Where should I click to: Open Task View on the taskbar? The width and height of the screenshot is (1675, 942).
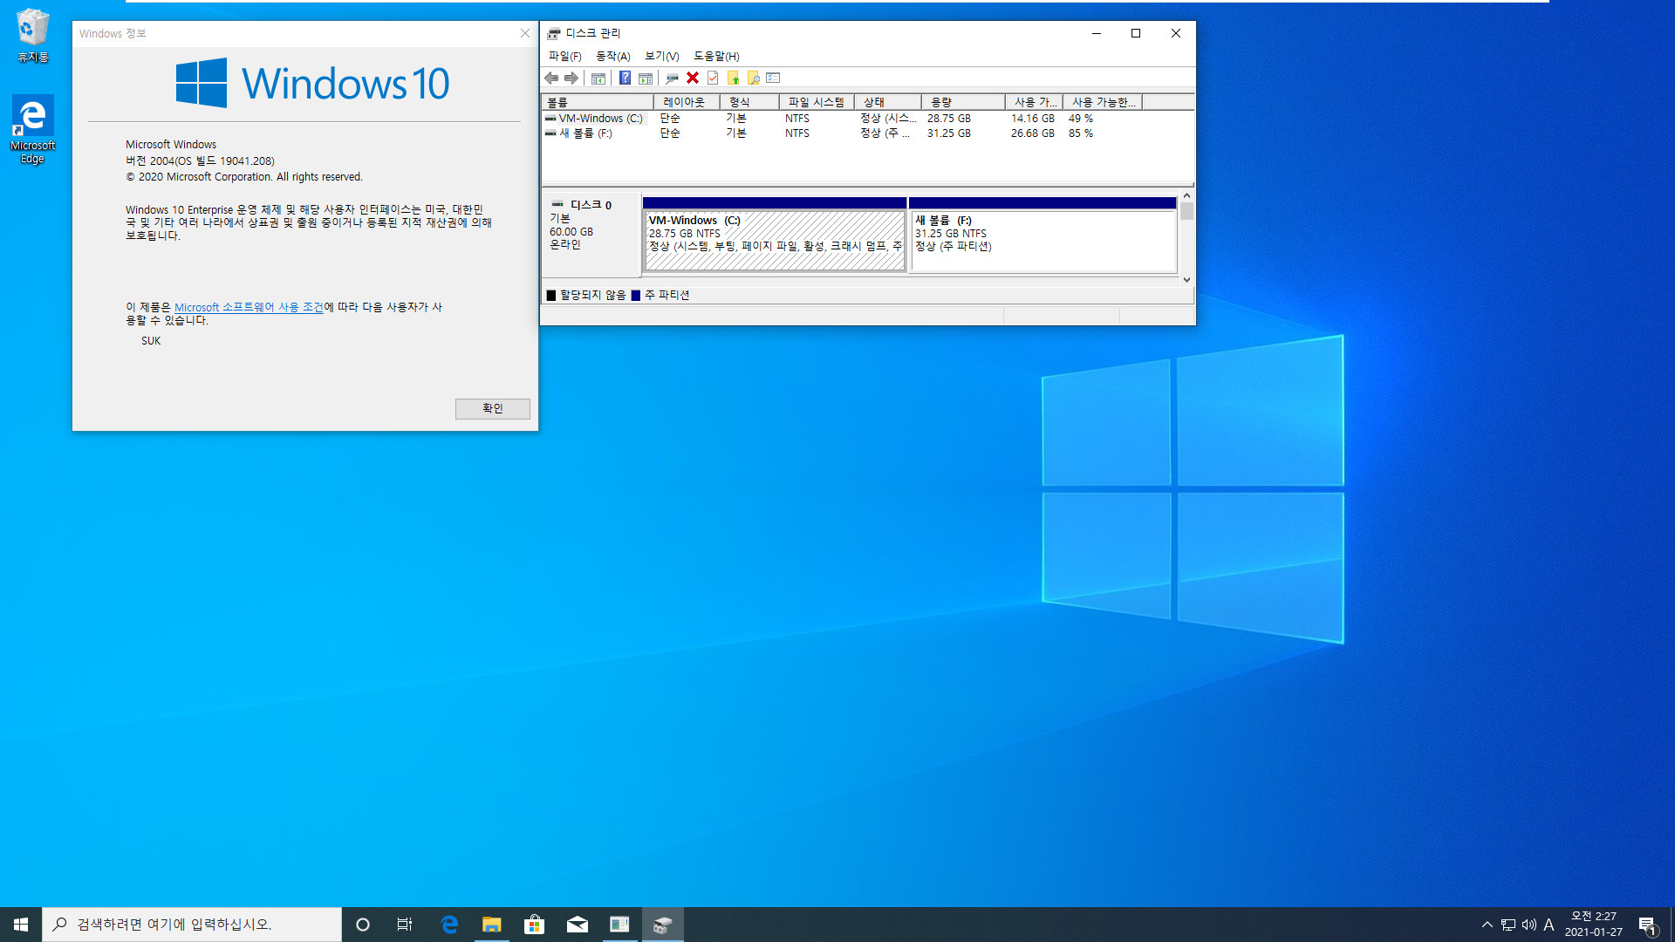(x=405, y=925)
